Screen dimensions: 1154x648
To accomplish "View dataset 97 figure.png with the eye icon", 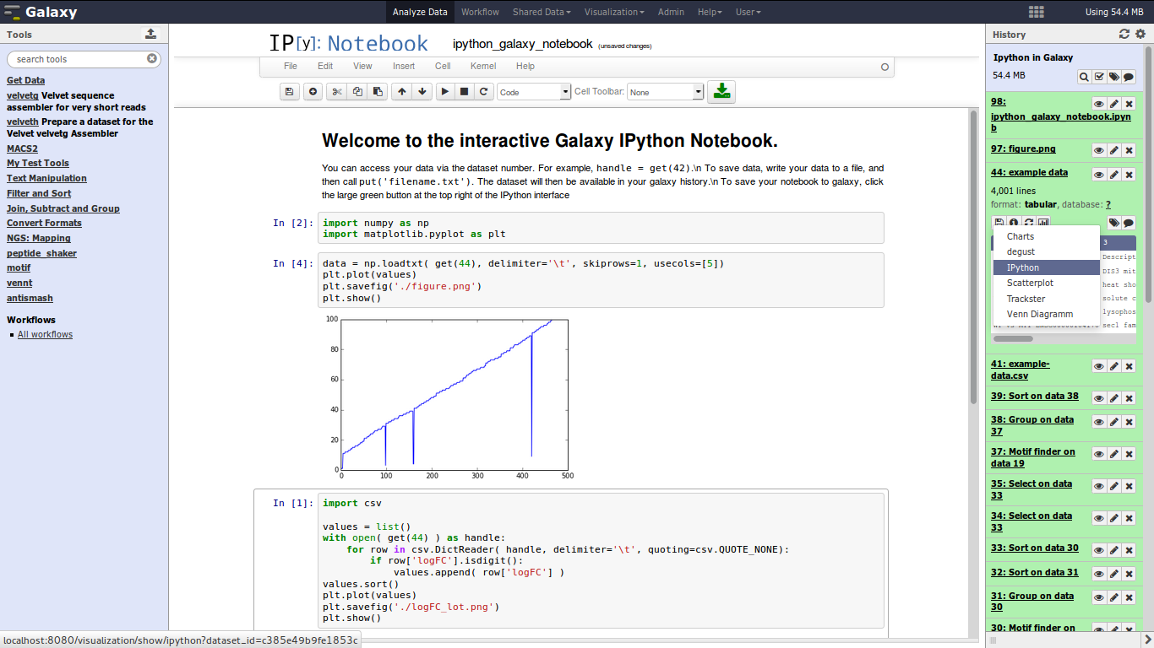I will (1099, 150).
